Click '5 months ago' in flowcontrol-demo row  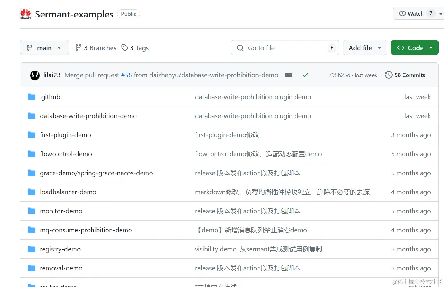click(411, 154)
